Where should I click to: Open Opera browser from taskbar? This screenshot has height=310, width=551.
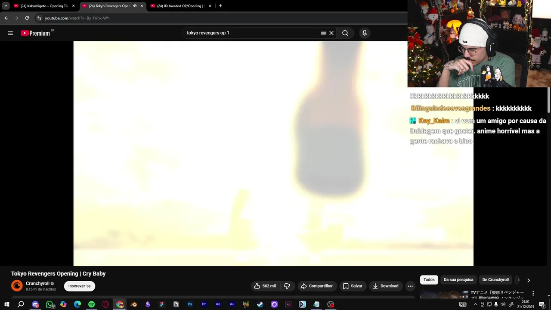click(105, 304)
